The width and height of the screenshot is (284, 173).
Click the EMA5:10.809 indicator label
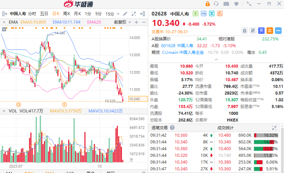pyautogui.click(x=33, y=22)
